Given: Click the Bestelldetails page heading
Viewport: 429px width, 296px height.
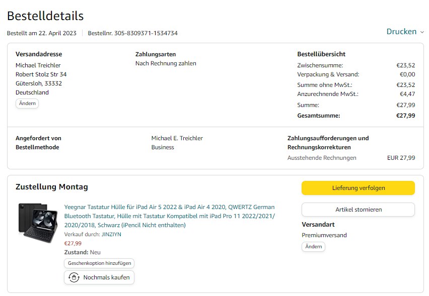Looking at the screenshot, I should click(x=45, y=16).
